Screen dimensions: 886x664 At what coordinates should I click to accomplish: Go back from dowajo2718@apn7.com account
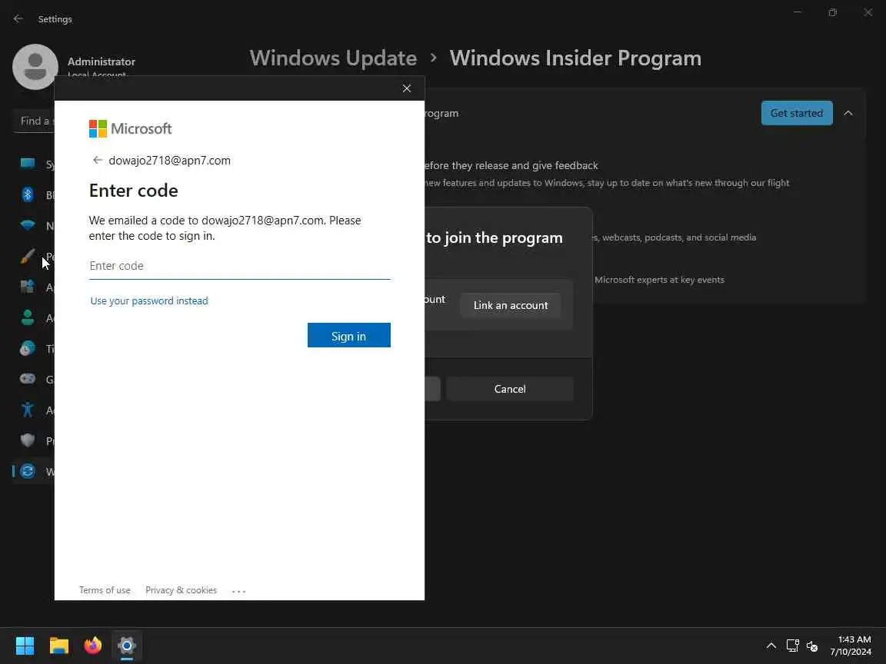(97, 161)
